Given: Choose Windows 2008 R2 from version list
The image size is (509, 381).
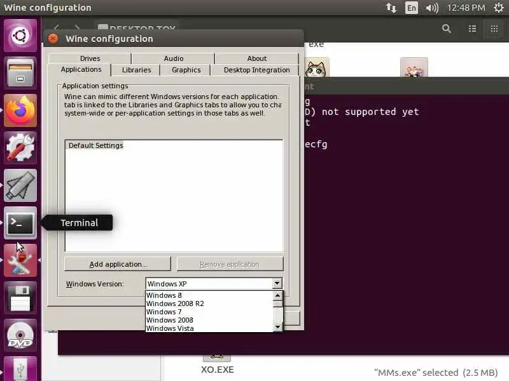Looking at the screenshot, I should 209,304.
